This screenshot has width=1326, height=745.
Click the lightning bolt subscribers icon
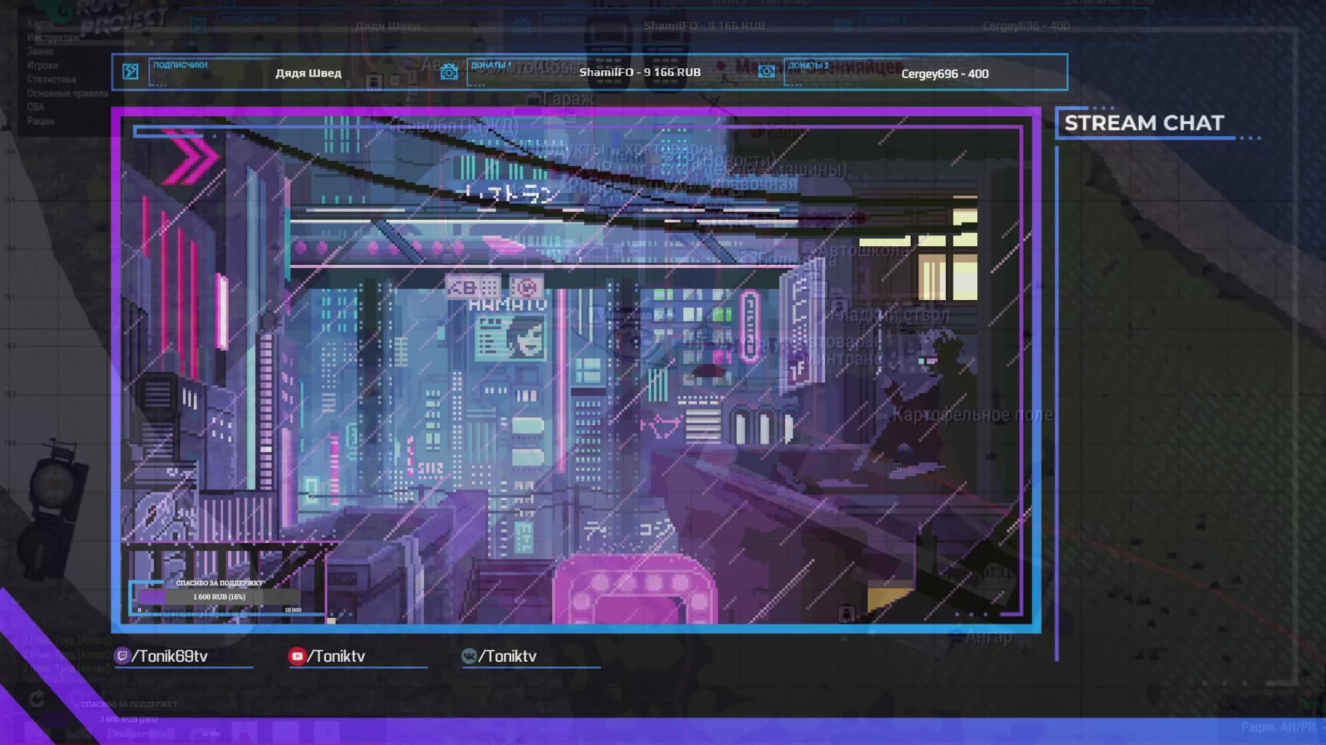131,71
